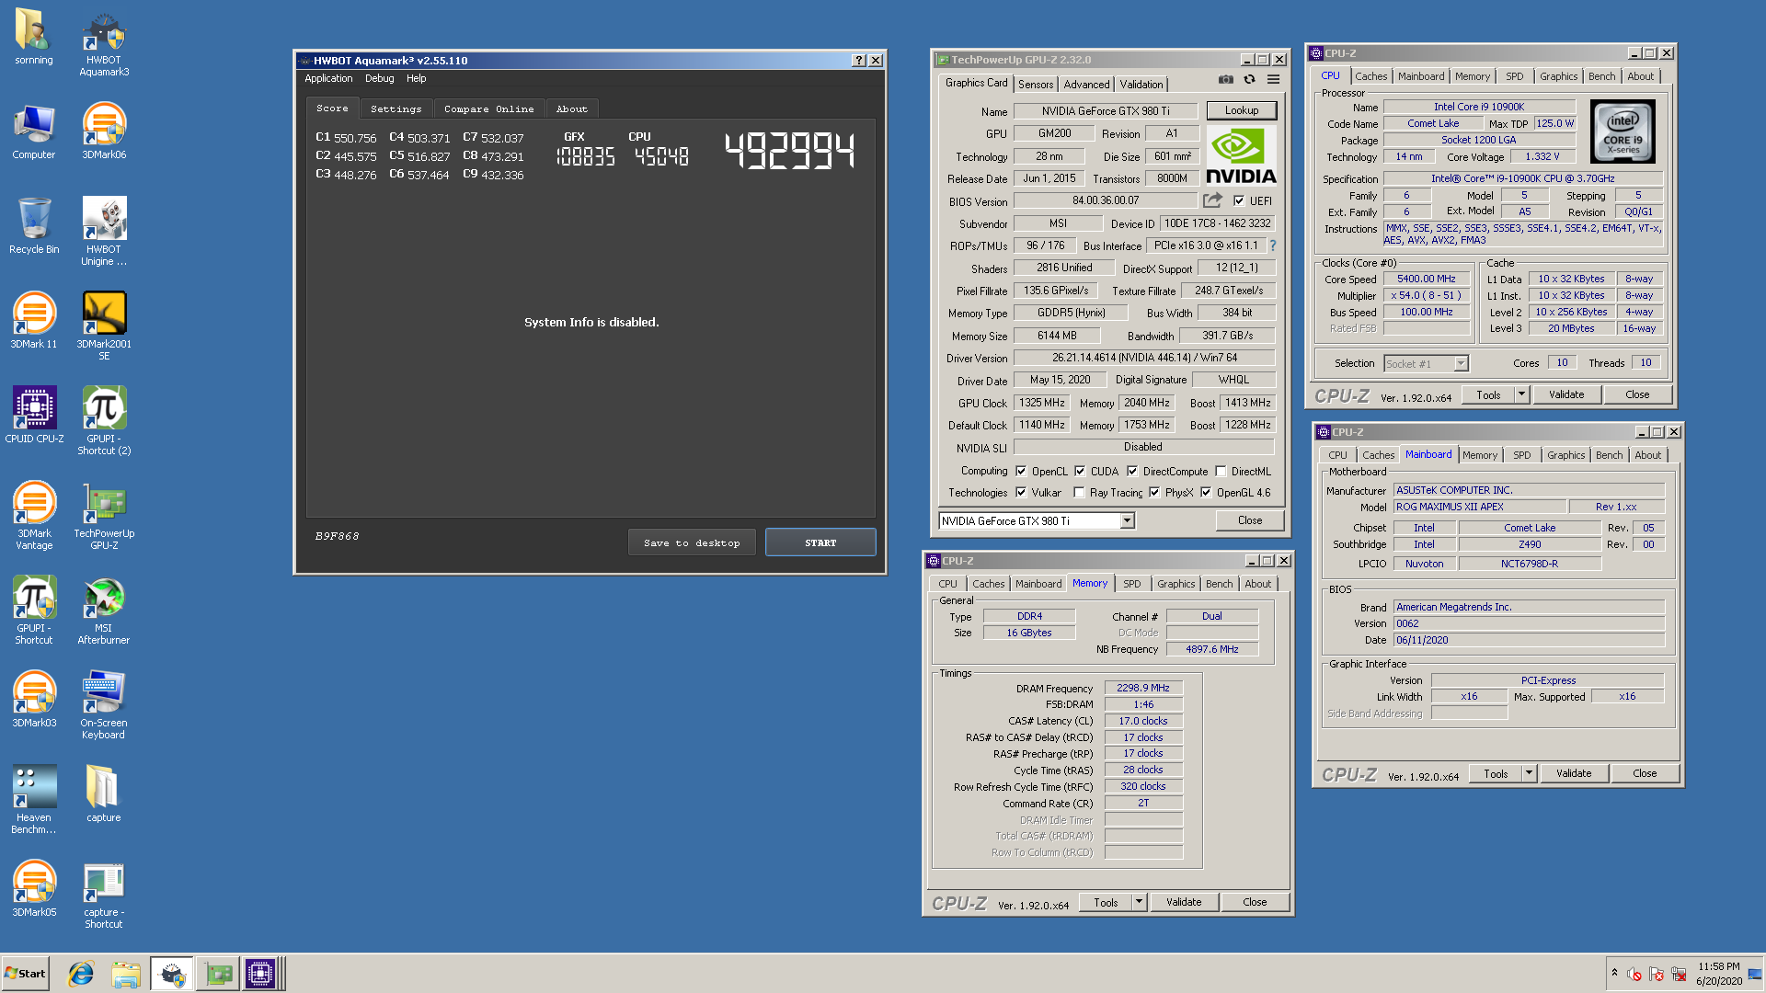Expand Tools dropdown arrow in Memory window
1766x993 pixels.
1139,902
